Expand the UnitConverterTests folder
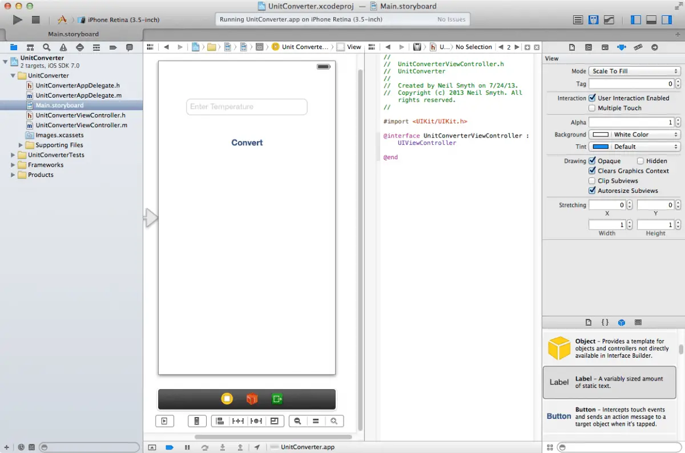685x453 pixels. [x=13, y=155]
